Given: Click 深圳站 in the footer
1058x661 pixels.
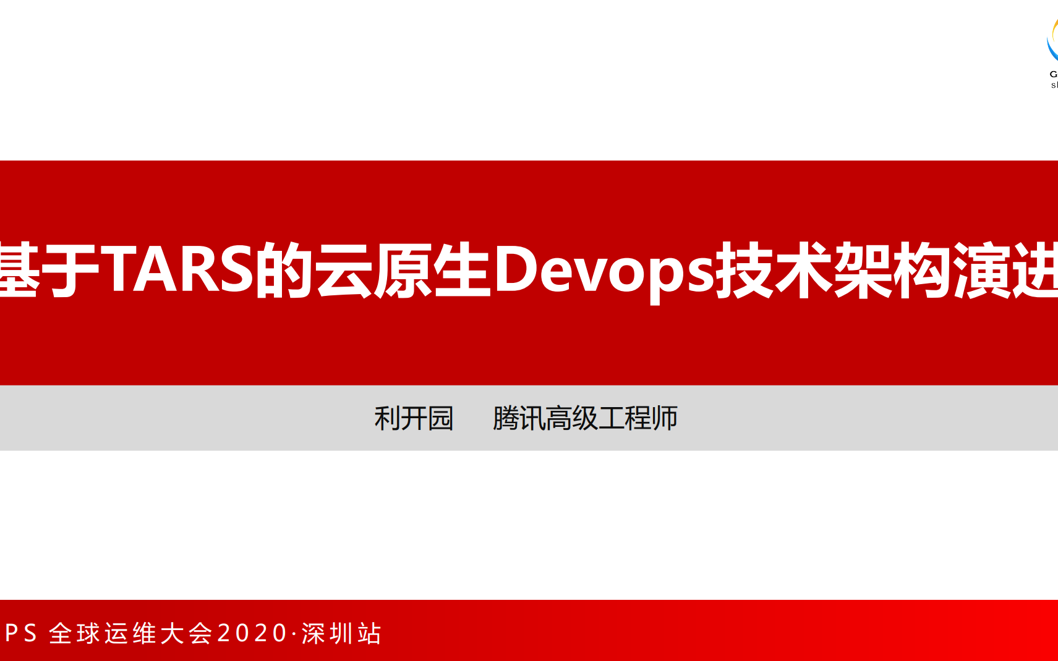Looking at the screenshot, I should click(341, 634).
